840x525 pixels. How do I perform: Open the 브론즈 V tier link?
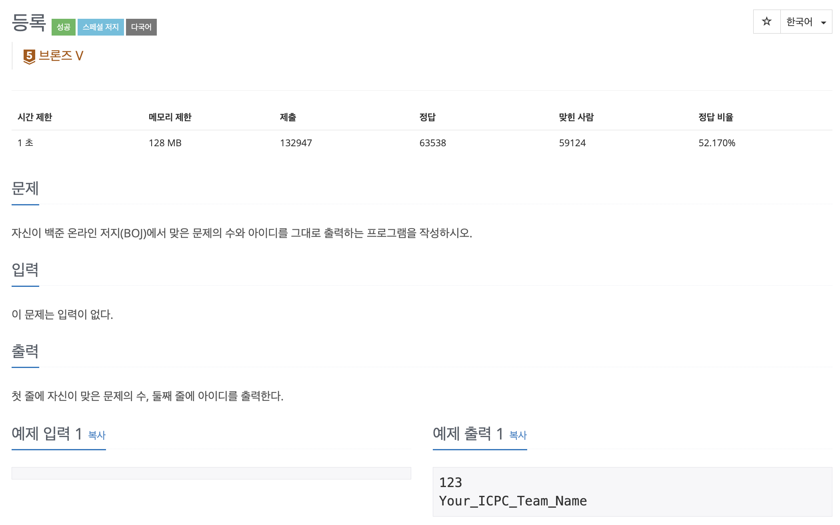click(x=61, y=56)
